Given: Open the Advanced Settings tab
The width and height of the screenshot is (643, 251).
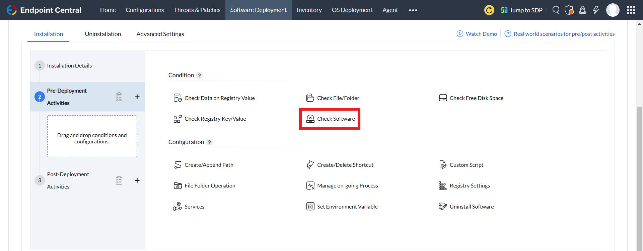Looking at the screenshot, I should 160,34.
